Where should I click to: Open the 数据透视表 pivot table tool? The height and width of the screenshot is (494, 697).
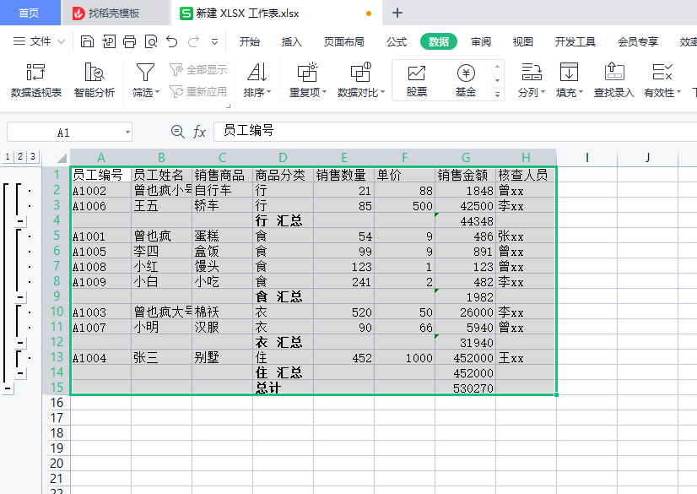36,80
